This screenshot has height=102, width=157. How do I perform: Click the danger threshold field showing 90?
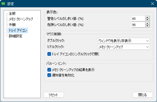(x=138, y=25)
